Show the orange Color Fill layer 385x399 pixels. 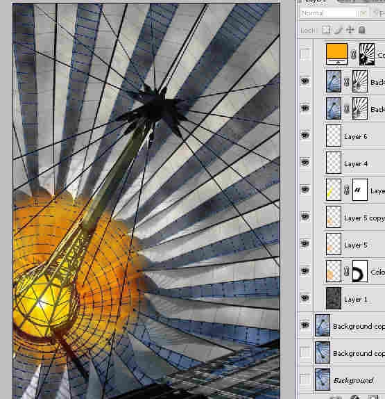[x=305, y=54]
